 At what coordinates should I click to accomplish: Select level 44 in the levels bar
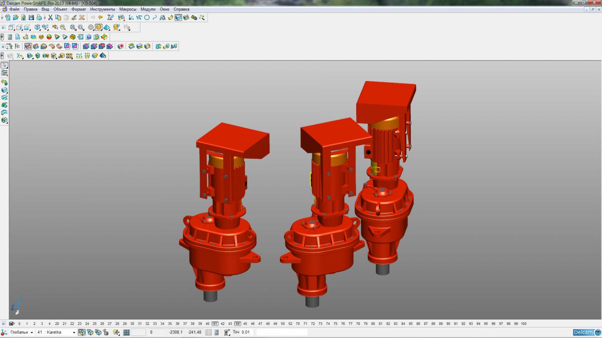[x=237, y=324]
